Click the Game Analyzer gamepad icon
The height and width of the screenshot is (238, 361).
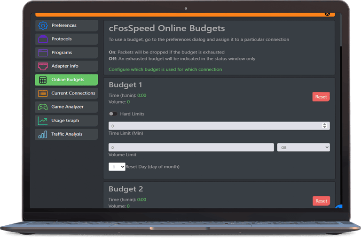coord(43,107)
